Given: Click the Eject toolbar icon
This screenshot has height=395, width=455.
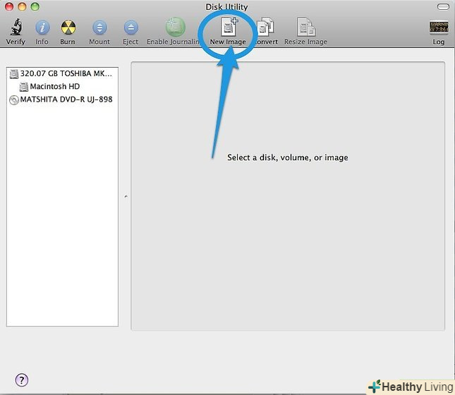Looking at the screenshot, I should click(131, 28).
